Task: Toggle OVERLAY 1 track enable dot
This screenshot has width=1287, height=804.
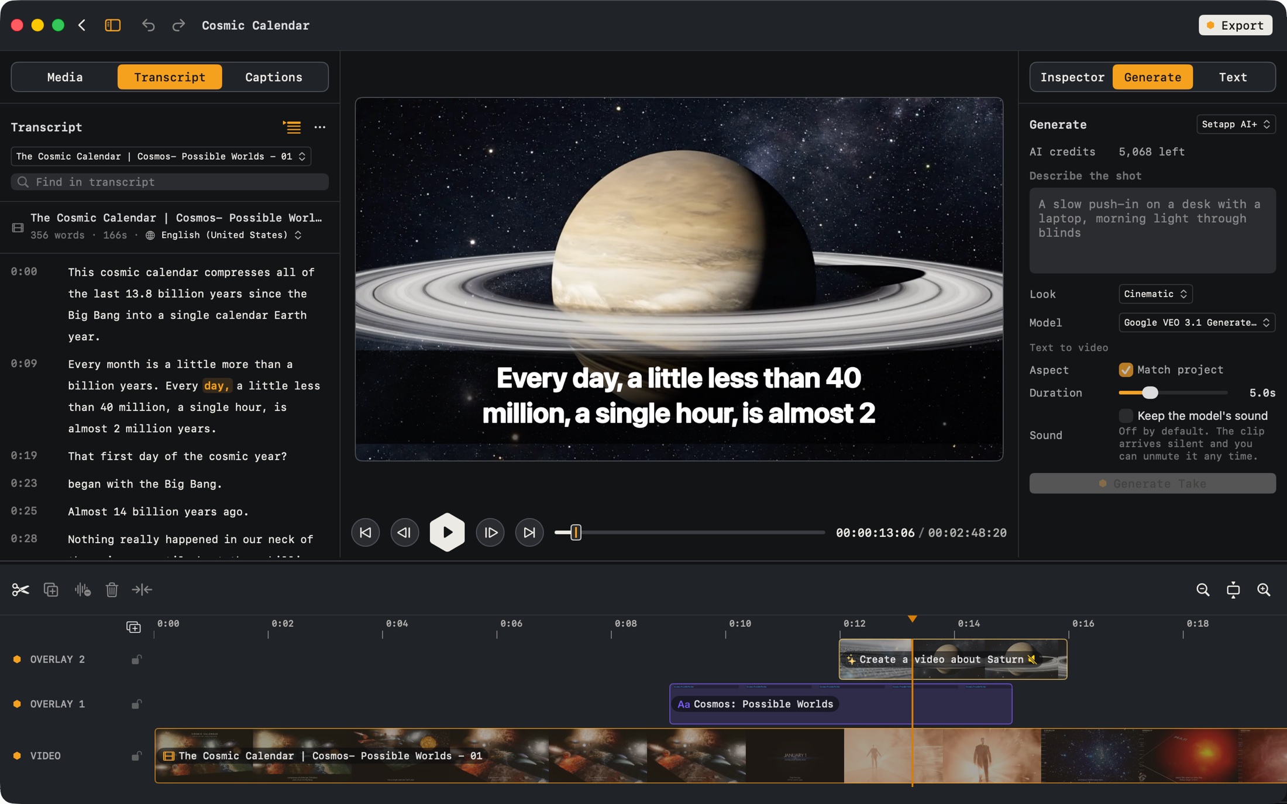Action: [x=17, y=704]
